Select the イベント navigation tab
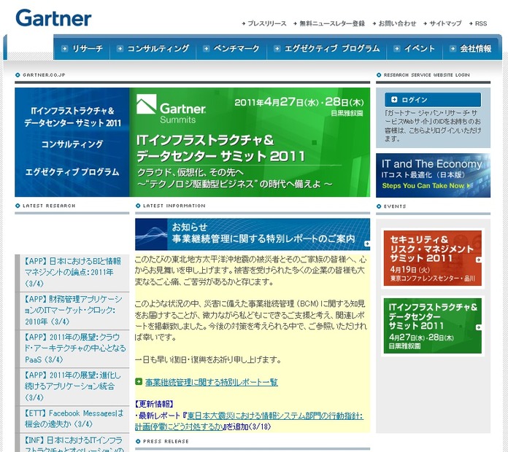 (415, 49)
